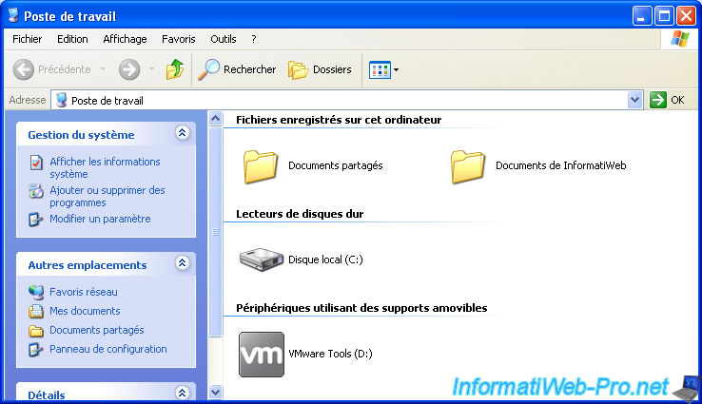Click the Affichage views icon button
This screenshot has height=404, width=702.
380,69
